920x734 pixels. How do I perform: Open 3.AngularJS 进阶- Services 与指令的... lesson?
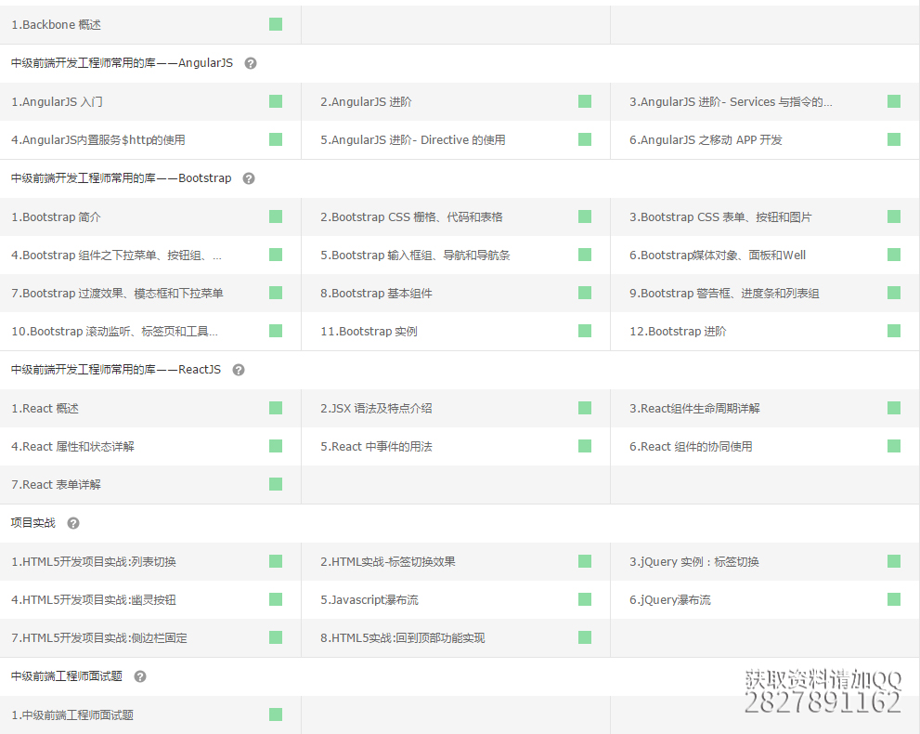731,102
